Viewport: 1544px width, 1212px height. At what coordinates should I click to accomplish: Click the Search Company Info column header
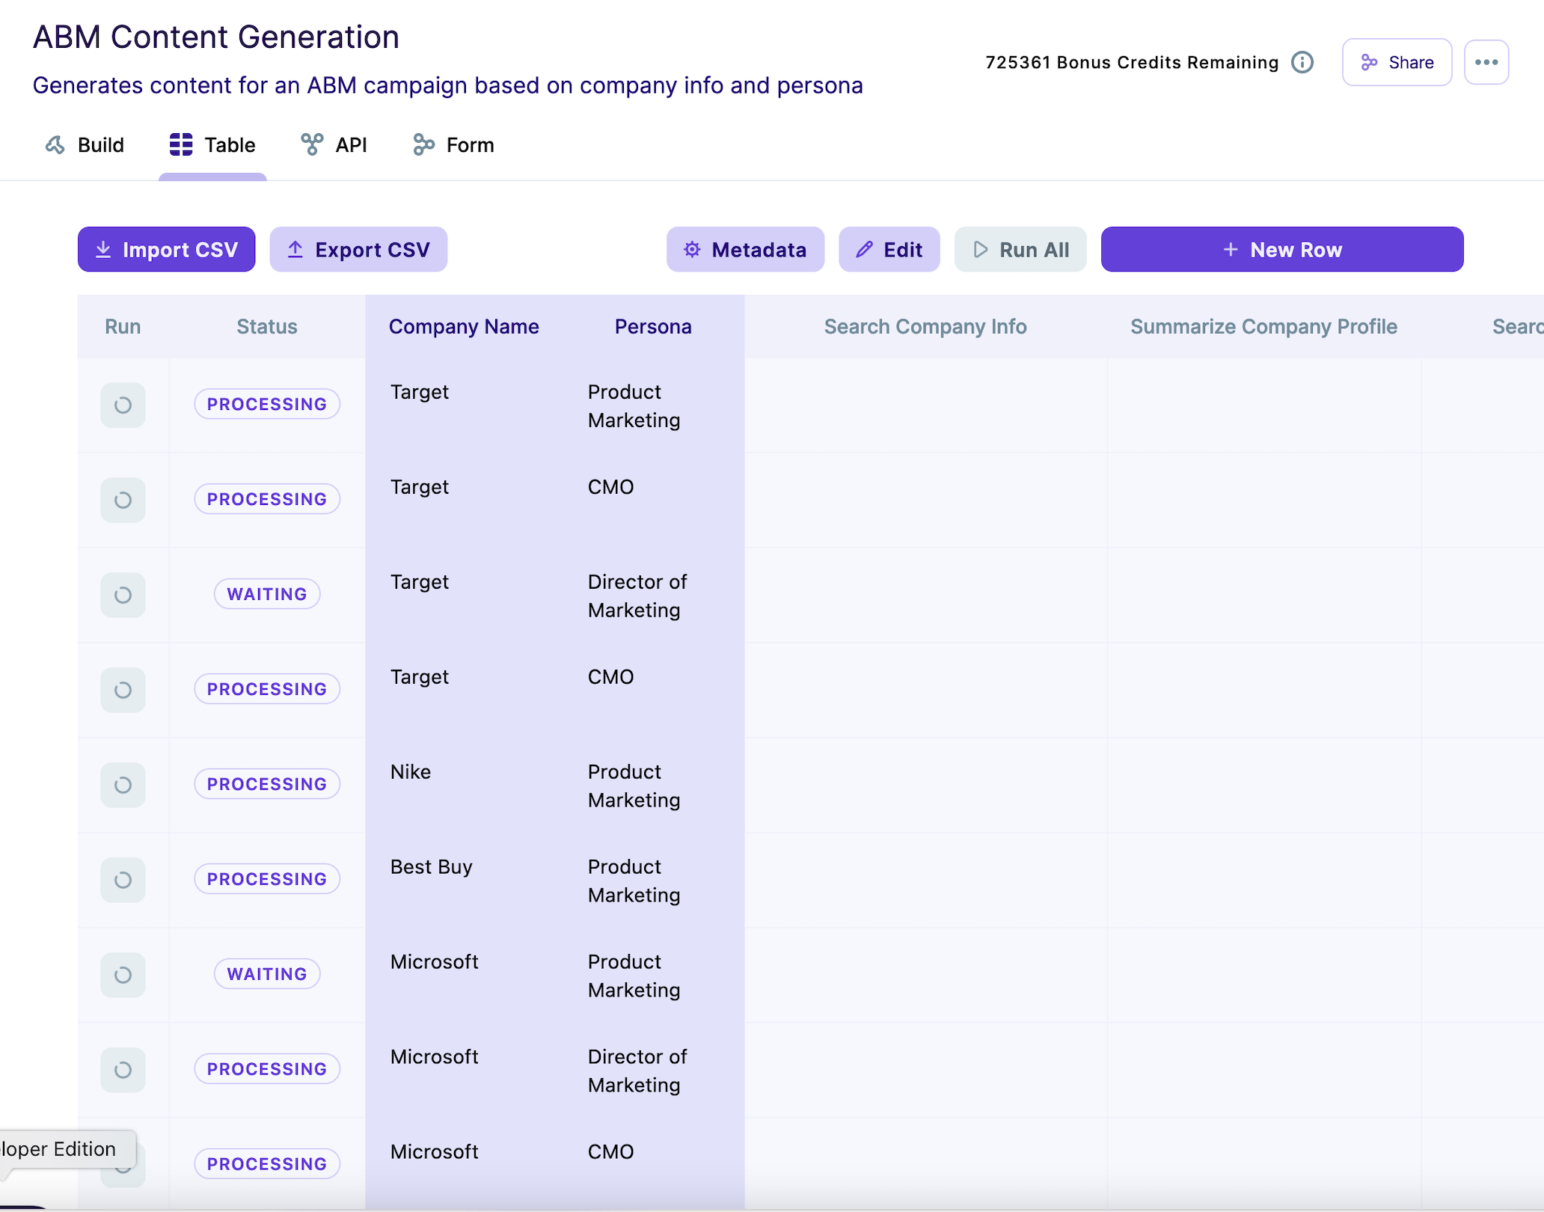pyautogui.click(x=925, y=327)
